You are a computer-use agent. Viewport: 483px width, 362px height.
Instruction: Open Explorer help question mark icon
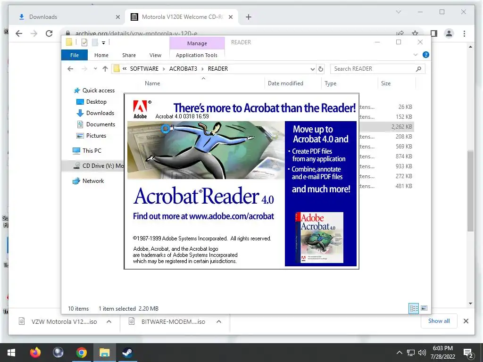(426, 55)
